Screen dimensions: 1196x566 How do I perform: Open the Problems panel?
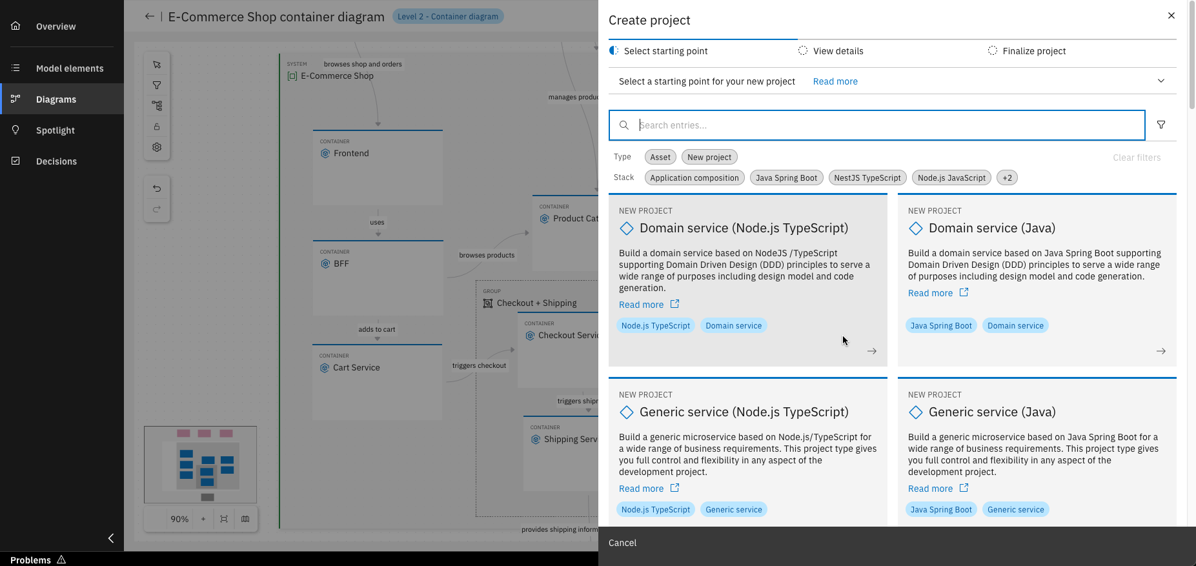(38, 560)
